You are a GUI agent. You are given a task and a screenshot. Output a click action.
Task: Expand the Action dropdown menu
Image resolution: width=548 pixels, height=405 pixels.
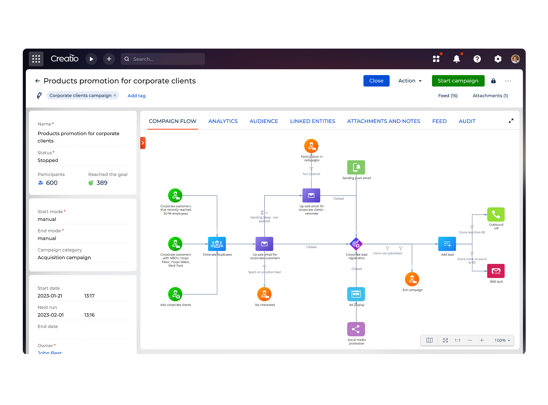410,81
